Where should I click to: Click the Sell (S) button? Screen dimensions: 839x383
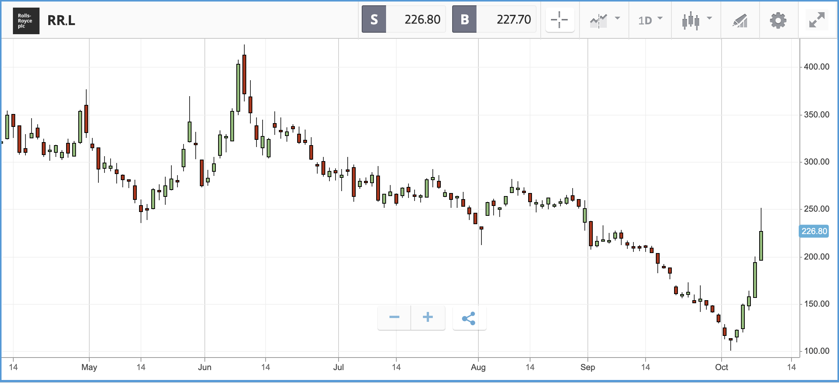(374, 19)
